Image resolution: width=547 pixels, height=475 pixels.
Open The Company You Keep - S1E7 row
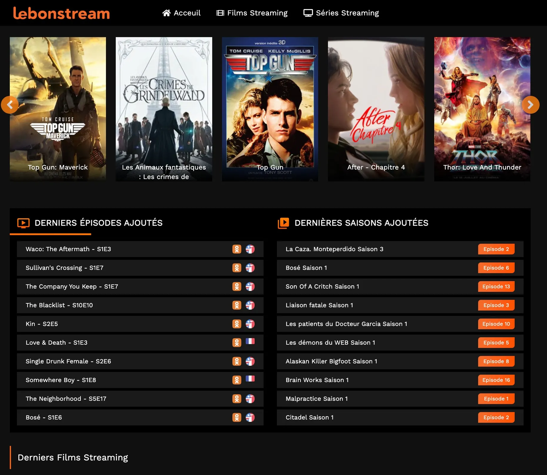140,286
